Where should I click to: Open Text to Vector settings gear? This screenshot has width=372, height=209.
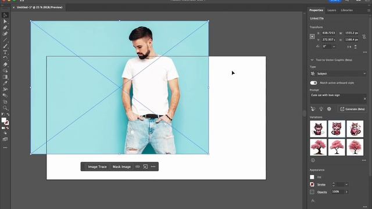click(329, 109)
